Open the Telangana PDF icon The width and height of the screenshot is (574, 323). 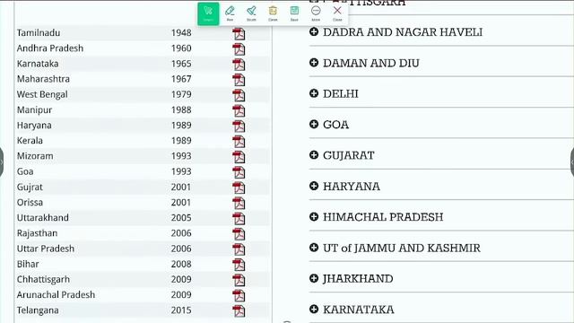(x=239, y=311)
